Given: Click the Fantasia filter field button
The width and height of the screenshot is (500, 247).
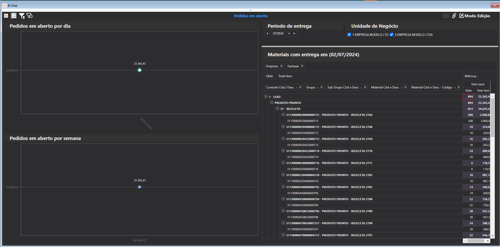Looking at the screenshot, I should pyautogui.click(x=295, y=66).
